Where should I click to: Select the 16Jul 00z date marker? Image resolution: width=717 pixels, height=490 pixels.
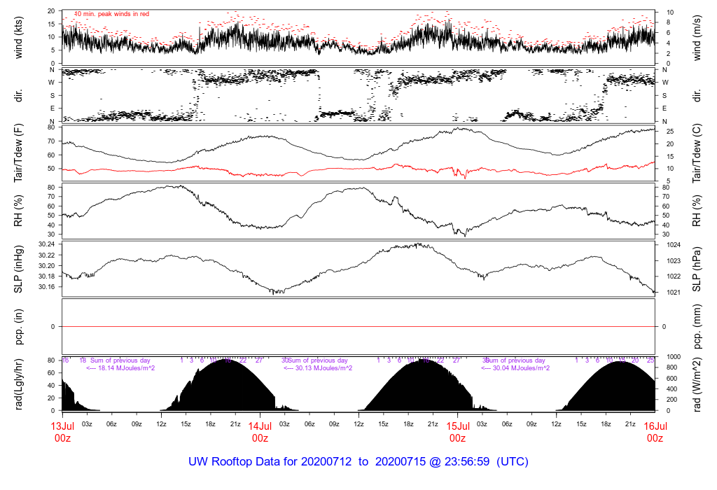(655, 431)
